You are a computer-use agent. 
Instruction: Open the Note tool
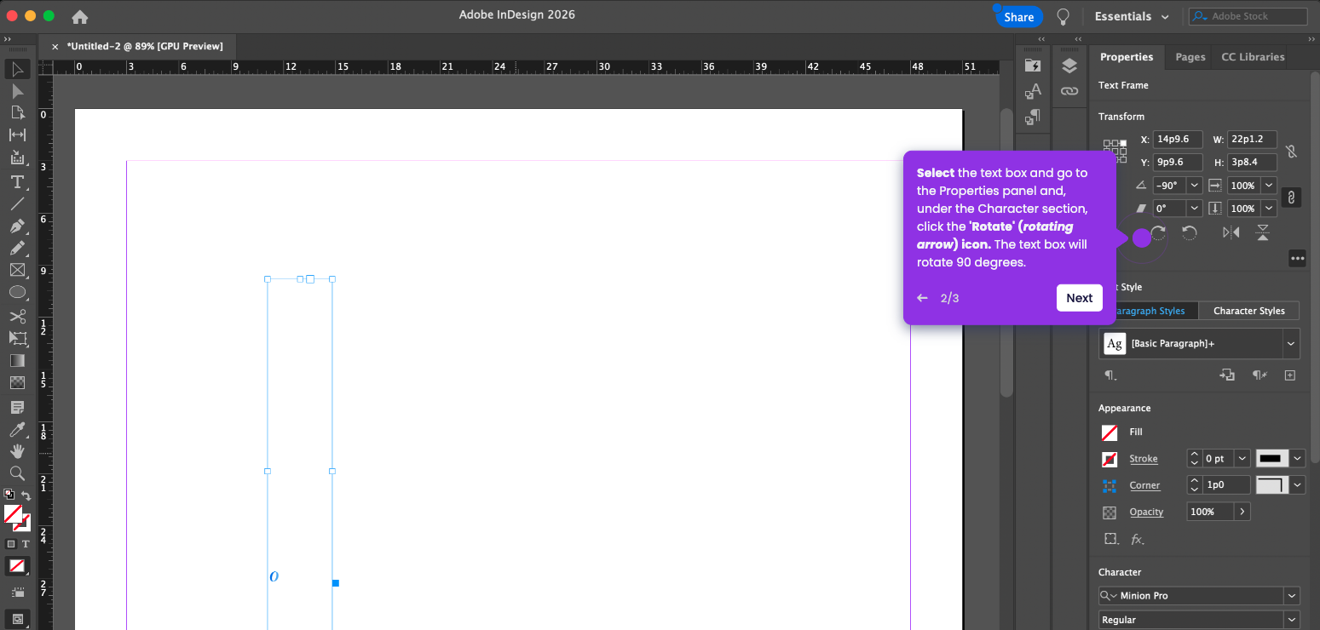(17, 408)
